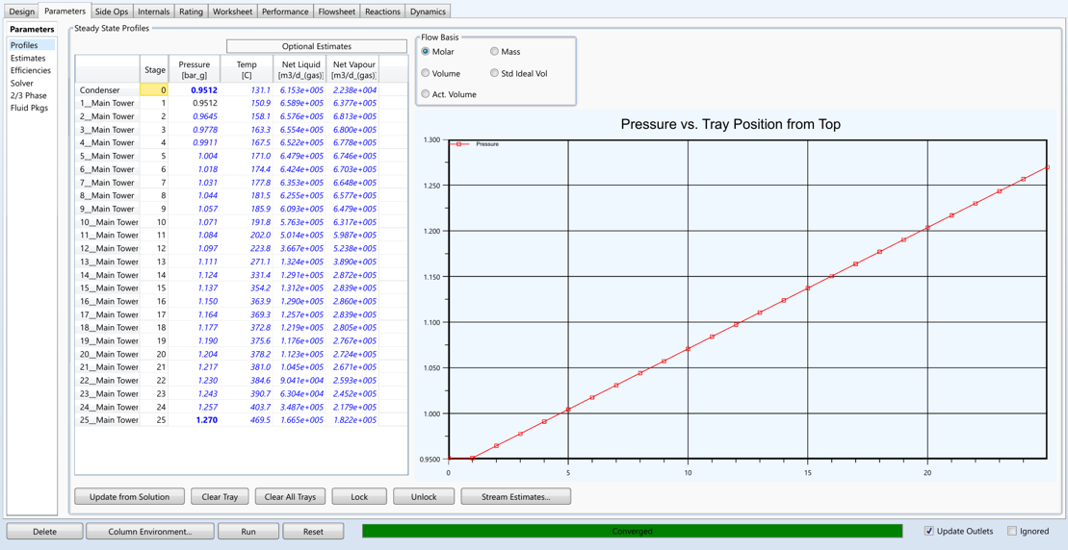Select the Volume flow basis option

click(x=426, y=73)
